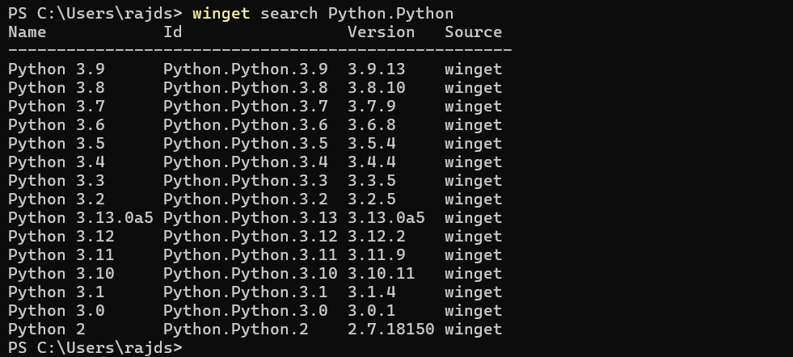Click version "3.1.4"
The image size is (793, 357).
371,292
